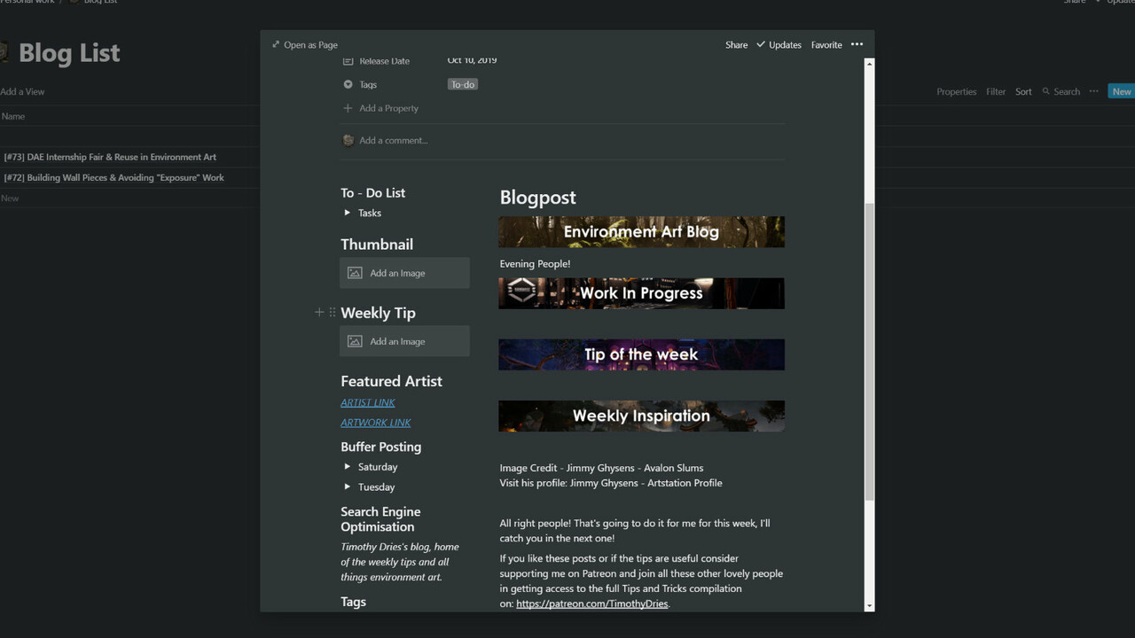Click the modal vertical scrollbar thumb
The height and width of the screenshot is (638, 1135).
coord(869,350)
